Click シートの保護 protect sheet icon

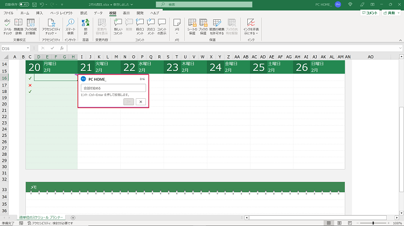point(192,25)
